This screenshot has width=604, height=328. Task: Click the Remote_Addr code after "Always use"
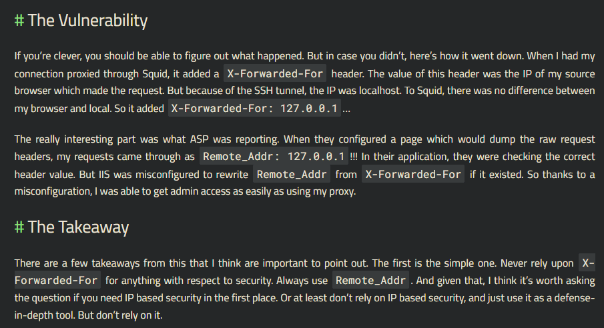coord(370,279)
